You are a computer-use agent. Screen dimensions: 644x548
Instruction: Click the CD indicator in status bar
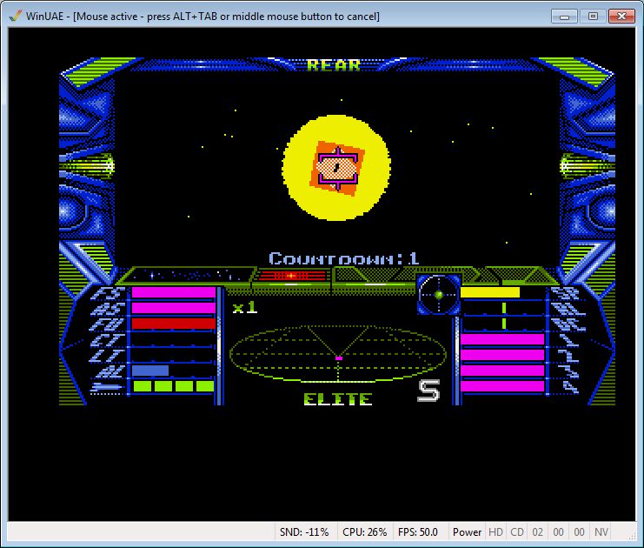[x=517, y=532]
